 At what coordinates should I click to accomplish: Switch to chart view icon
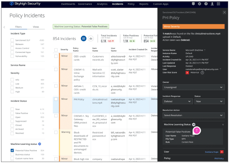tap(91, 38)
